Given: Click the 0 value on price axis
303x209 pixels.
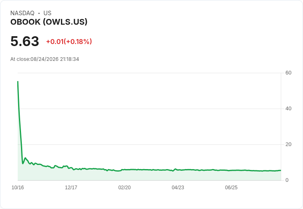Looking at the screenshot, I should [287, 180].
